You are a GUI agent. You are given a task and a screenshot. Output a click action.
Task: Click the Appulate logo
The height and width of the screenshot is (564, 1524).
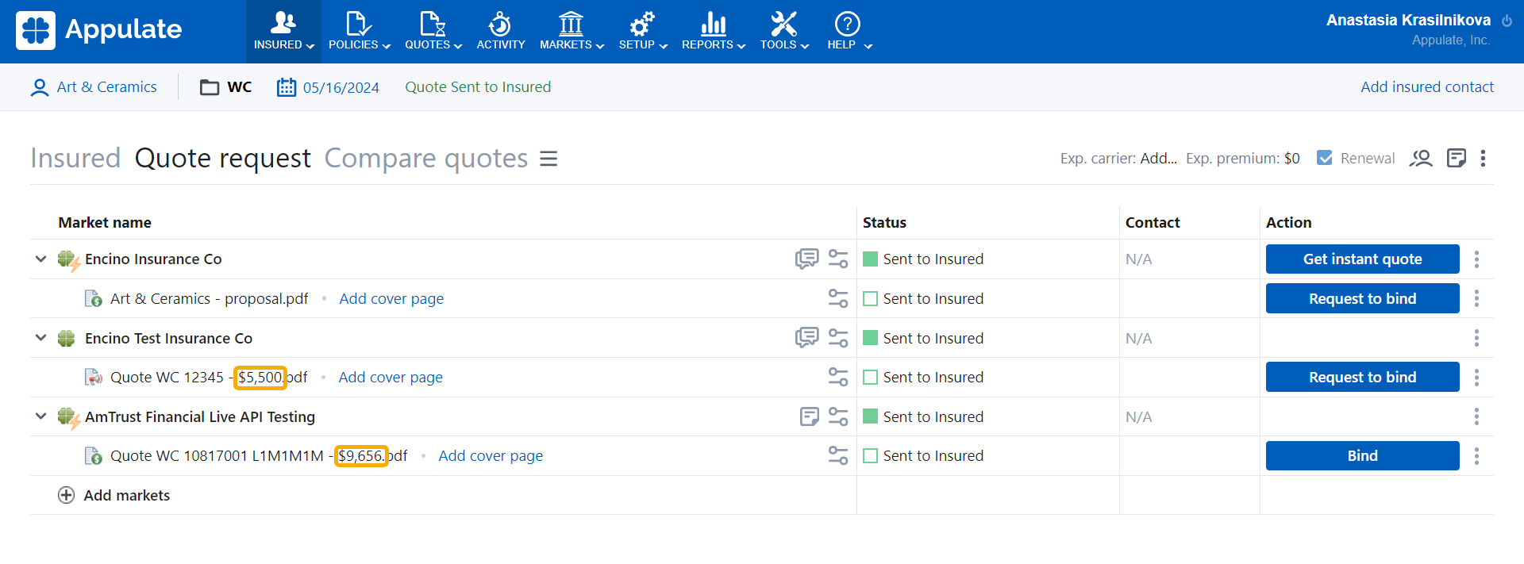[x=99, y=30]
